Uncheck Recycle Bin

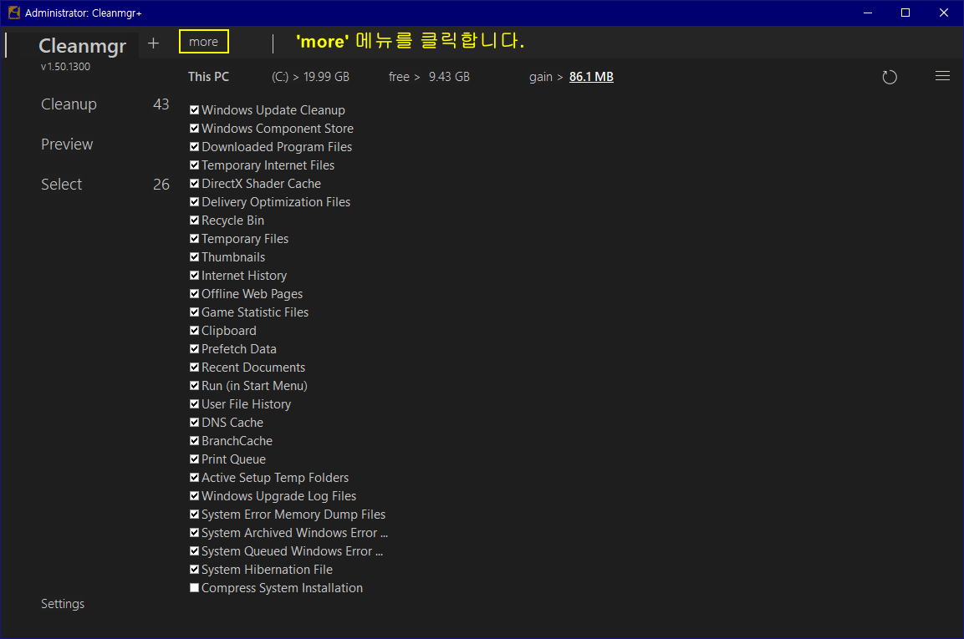click(x=194, y=220)
